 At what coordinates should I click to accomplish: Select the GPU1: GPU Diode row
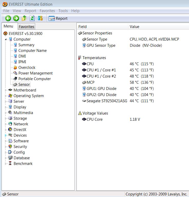pos(133,88)
